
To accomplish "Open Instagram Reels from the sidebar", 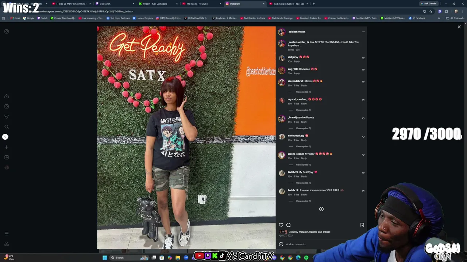I will (7, 107).
